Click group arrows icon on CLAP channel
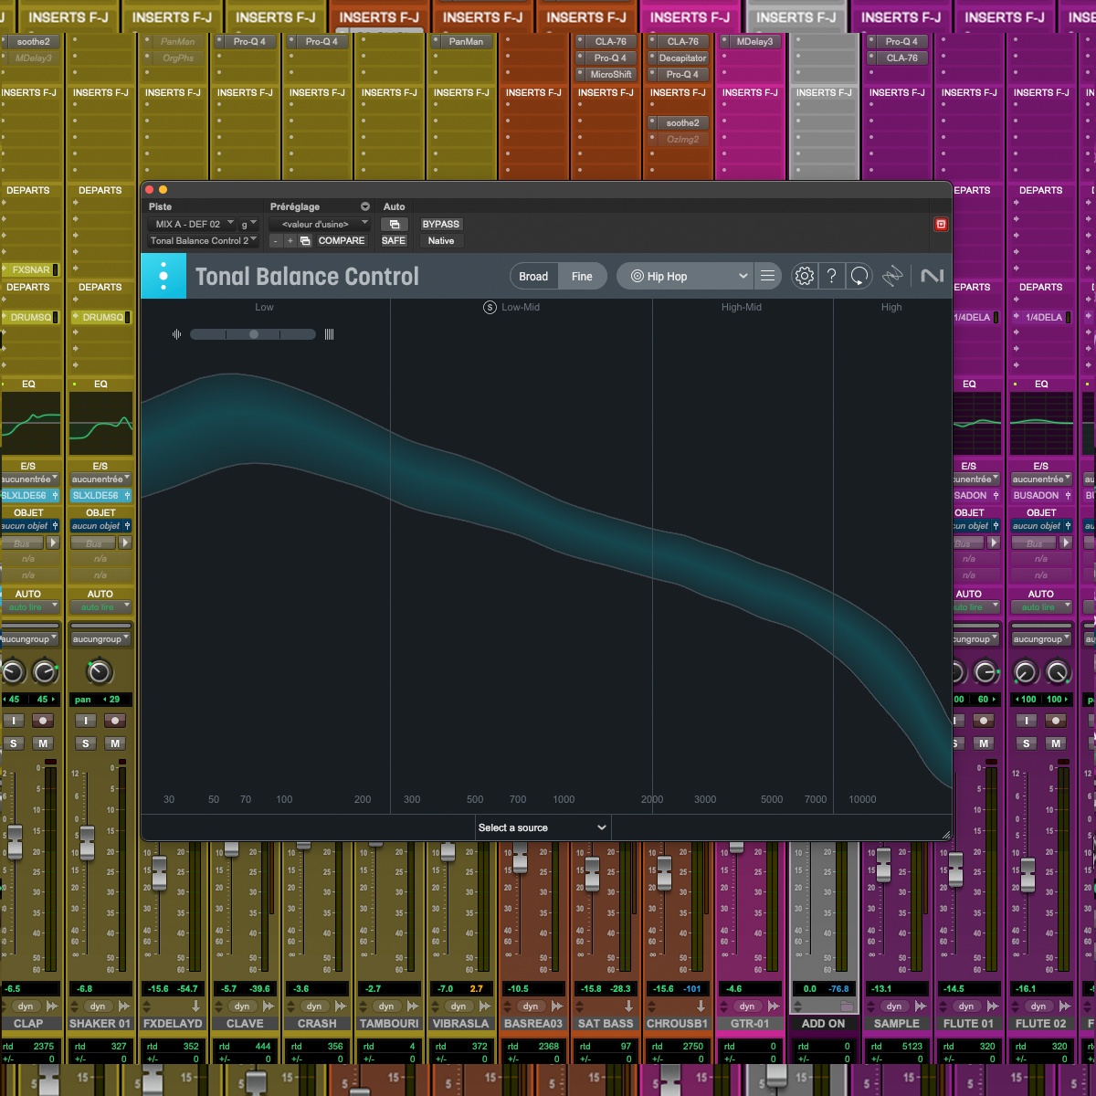Viewport: 1096px width, 1096px height. 52,1006
